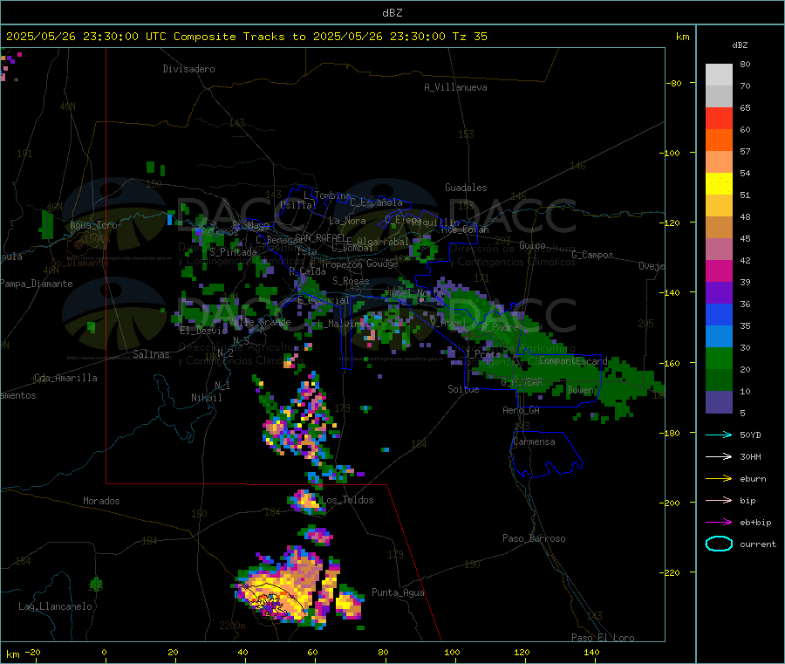This screenshot has width=785, height=664.
Task: Click the Valle_Grande map label
Action: (259, 322)
